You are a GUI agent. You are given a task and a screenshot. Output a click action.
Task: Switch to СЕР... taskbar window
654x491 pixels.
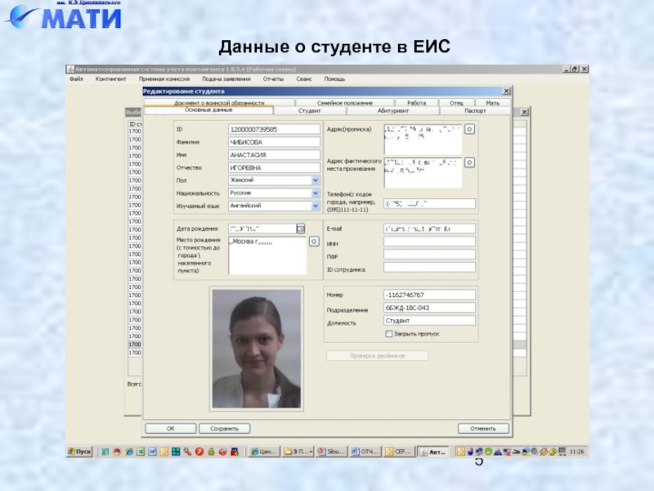[398, 452]
